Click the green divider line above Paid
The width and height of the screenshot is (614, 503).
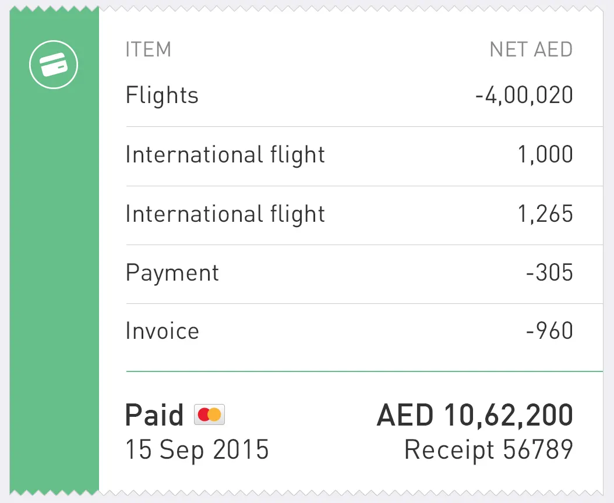[x=364, y=371]
